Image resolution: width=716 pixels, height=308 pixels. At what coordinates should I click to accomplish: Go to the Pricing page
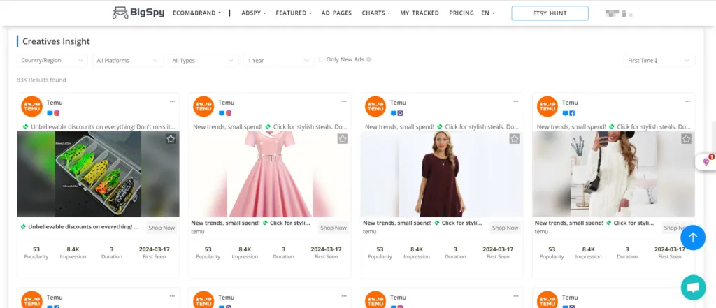tap(461, 13)
